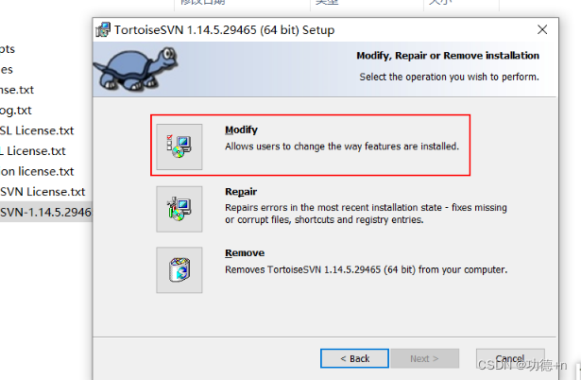This screenshot has height=380, width=581.
Task: Select the SVN License.txt file
Action: 43,192
